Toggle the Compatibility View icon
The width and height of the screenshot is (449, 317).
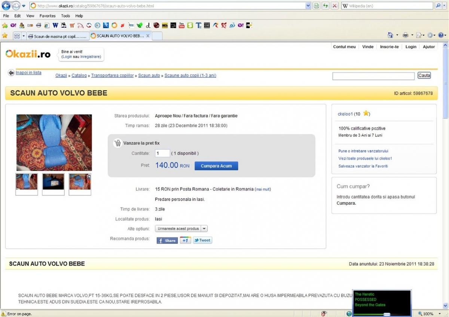(317, 6)
